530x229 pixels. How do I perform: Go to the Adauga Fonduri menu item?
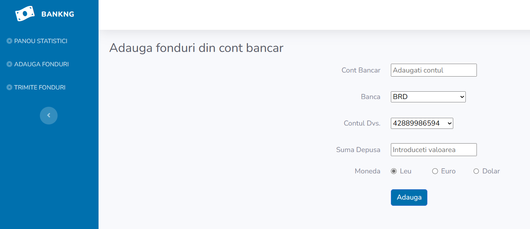(41, 64)
